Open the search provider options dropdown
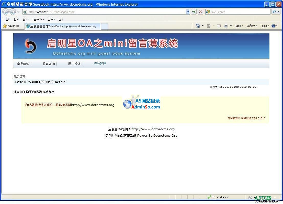 (x=278, y=12)
